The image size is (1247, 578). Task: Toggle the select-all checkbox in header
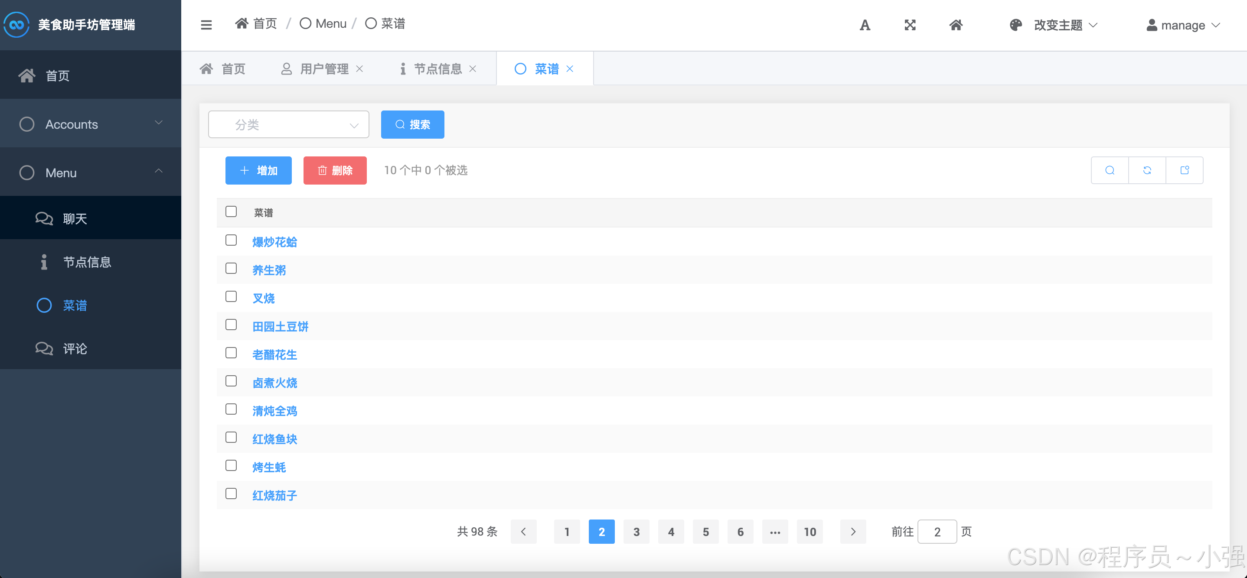(x=231, y=211)
